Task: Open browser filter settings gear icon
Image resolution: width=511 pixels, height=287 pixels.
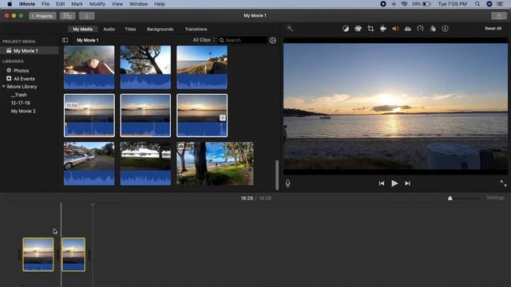Action: (273, 41)
